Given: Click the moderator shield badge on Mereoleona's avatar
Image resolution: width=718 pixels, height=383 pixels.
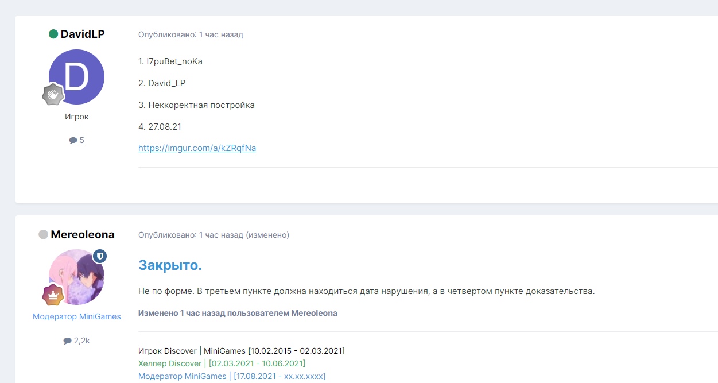Looking at the screenshot, I should 100,256.
